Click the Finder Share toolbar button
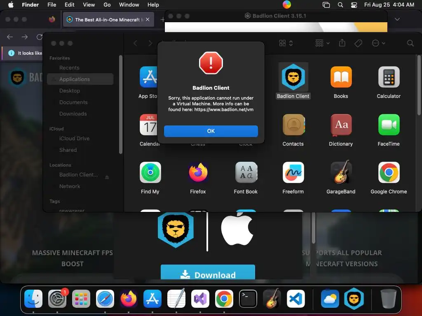The height and width of the screenshot is (316, 422). pyautogui.click(x=342, y=43)
